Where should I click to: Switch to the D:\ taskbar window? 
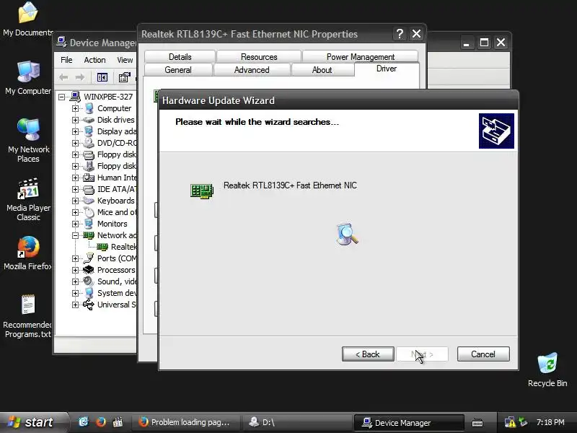296,422
